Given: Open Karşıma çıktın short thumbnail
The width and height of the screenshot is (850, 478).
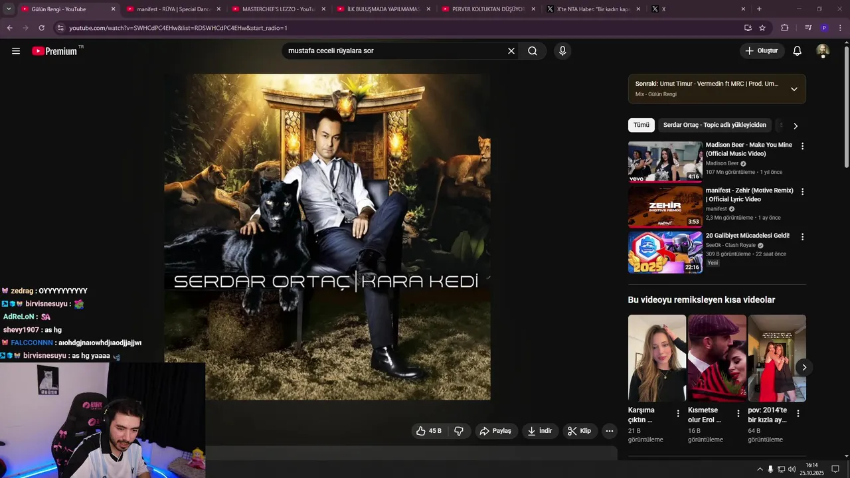Looking at the screenshot, I should 657,358.
